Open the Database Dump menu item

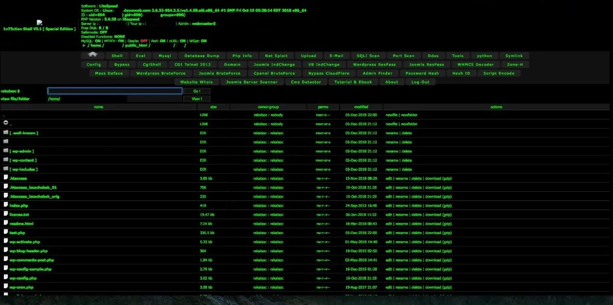(x=202, y=56)
